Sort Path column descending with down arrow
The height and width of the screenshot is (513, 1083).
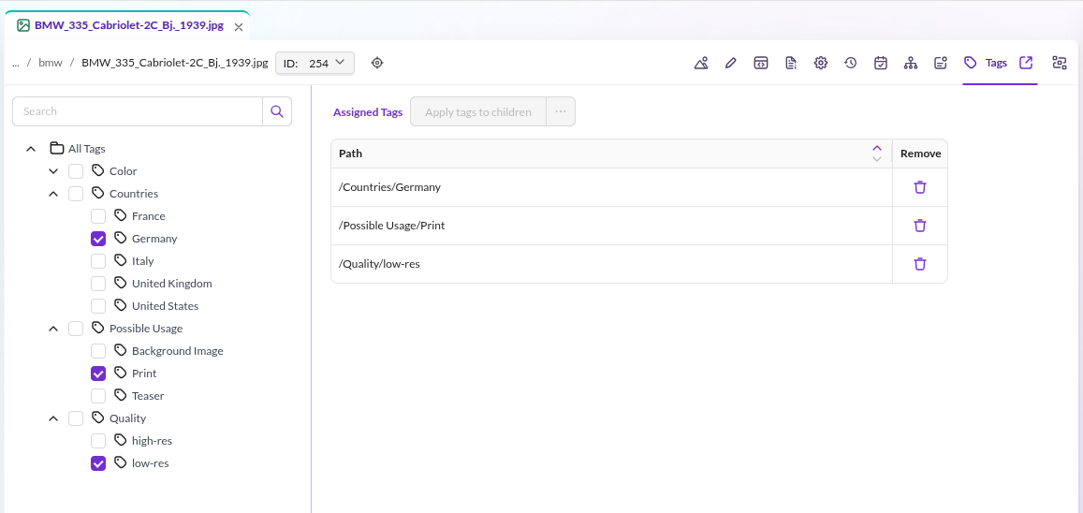pyautogui.click(x=877, y=159)
